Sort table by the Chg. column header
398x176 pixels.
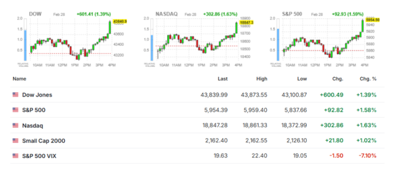[338, 79]
